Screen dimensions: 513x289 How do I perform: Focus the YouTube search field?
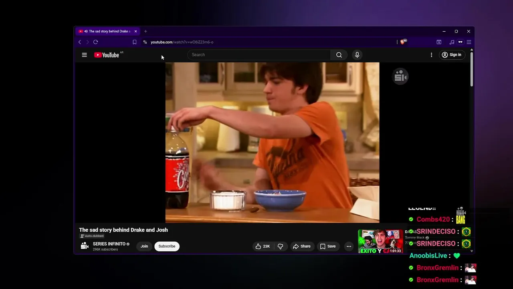pyautogui.click(x=259, y=55)
